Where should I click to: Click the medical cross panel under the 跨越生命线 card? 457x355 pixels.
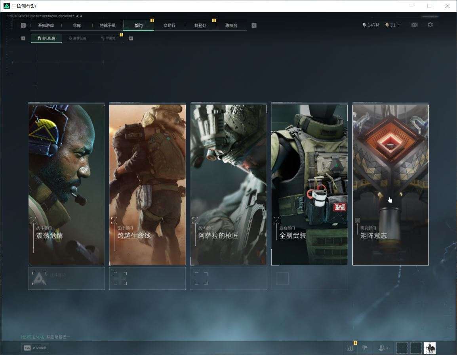[x=147, y=279]
